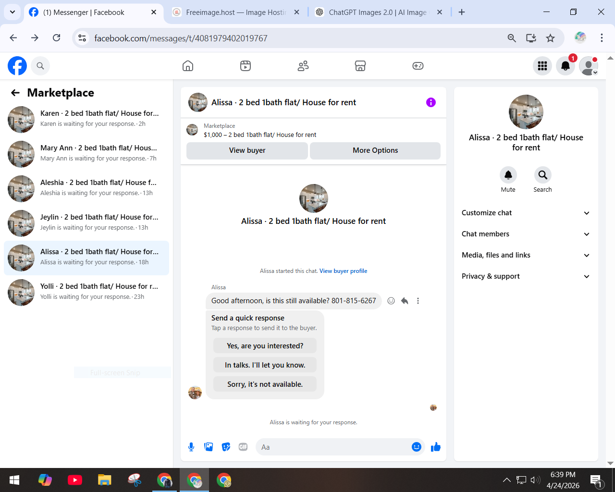The height and width of the screenshot is (492, 615).
Task: Switch to the Messenger | Facebook tab
Action: (93, 12)
